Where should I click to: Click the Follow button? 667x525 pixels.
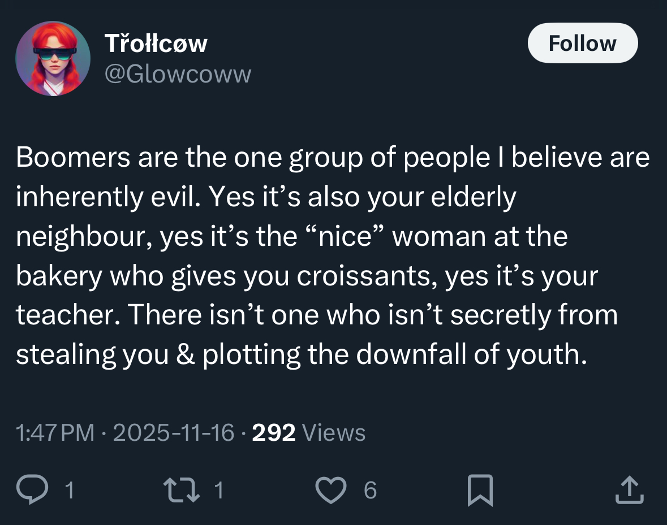coord(582,43)
